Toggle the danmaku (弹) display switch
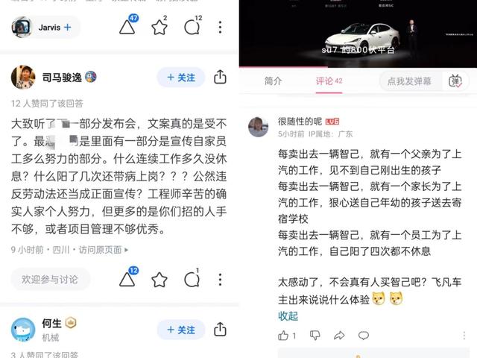477x358 pixels. pyautogui.click(x=455, y=81)
